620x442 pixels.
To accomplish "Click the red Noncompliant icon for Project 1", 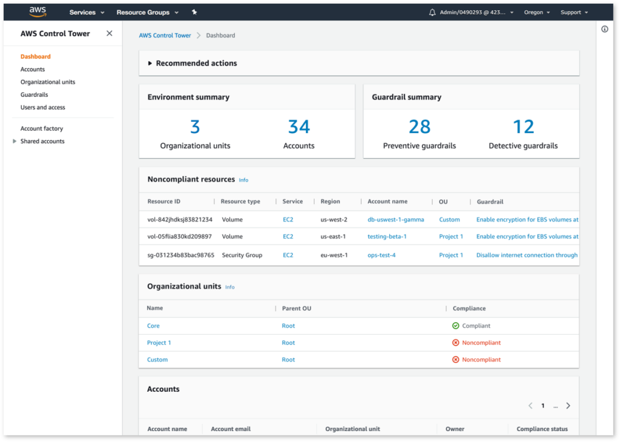I will (456, 342).
